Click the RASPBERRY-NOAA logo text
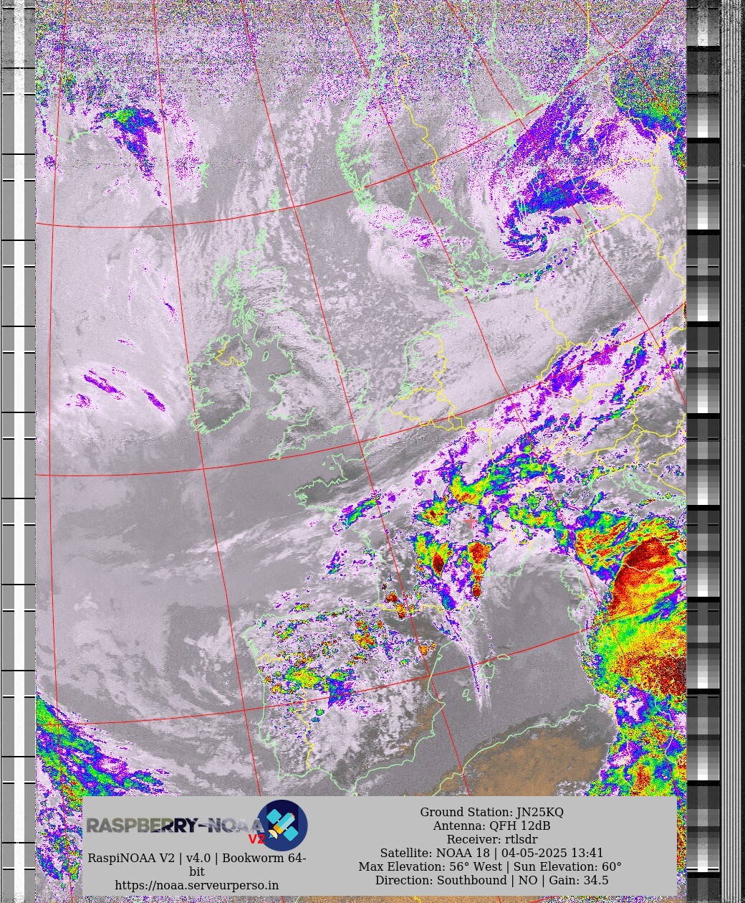The image size is (745, 903). pyautogui.click(x=176, y=826)
